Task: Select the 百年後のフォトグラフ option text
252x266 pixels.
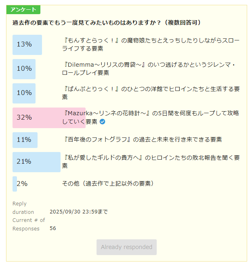Action: pyautogui.click(x=141, y=139)
